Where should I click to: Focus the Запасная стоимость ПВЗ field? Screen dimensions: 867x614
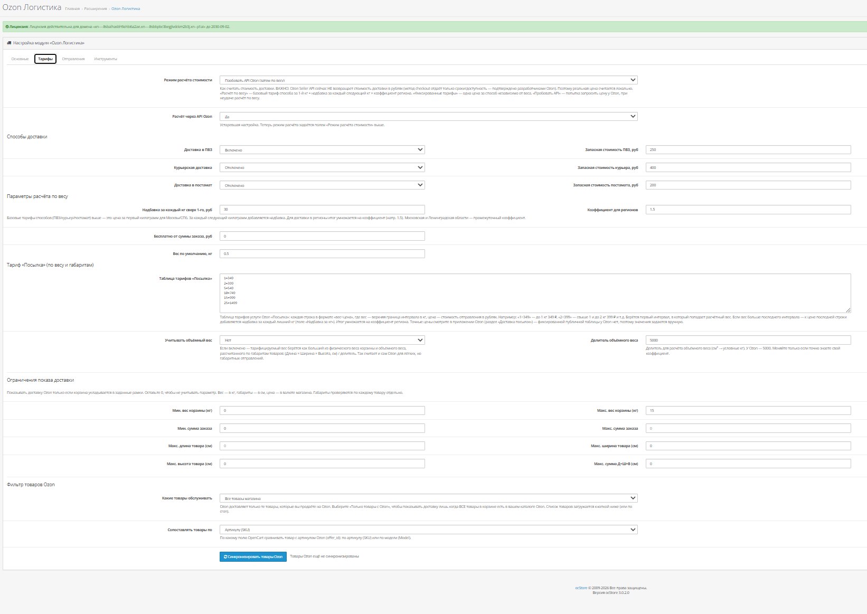pyautogui.click(x=748, y=150)
